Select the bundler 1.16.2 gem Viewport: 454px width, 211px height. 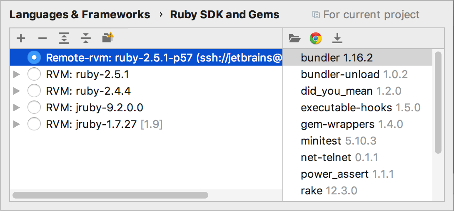click(358, 58)
